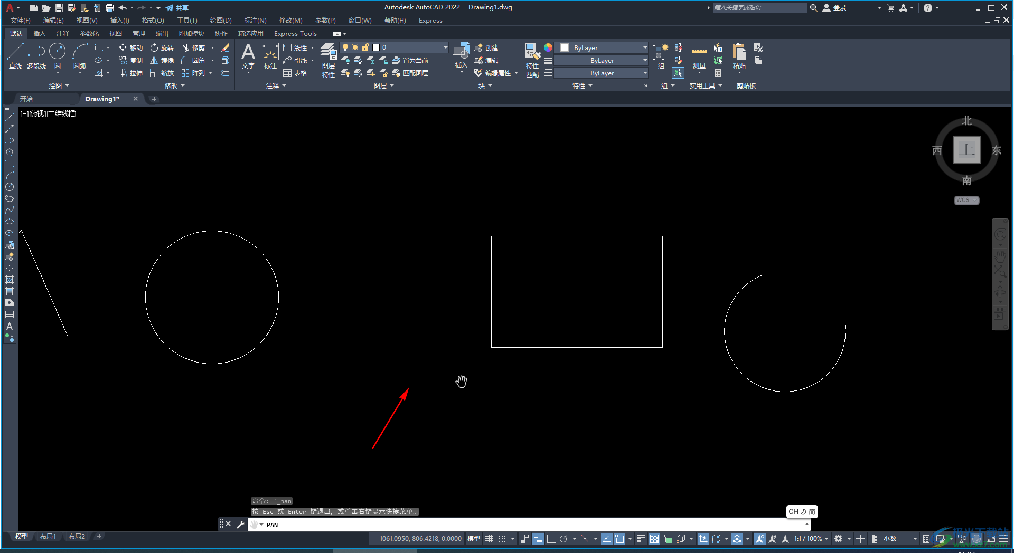Toggle dynamic input in status bar

538,539
